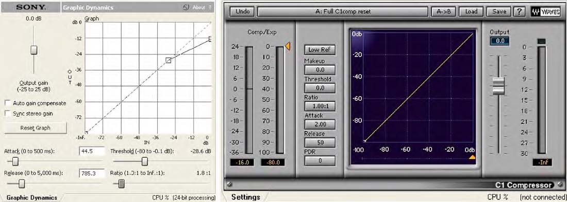Click the Undo button
The height and width of the screenshot is (202, 567).
[x=243, y=11]
